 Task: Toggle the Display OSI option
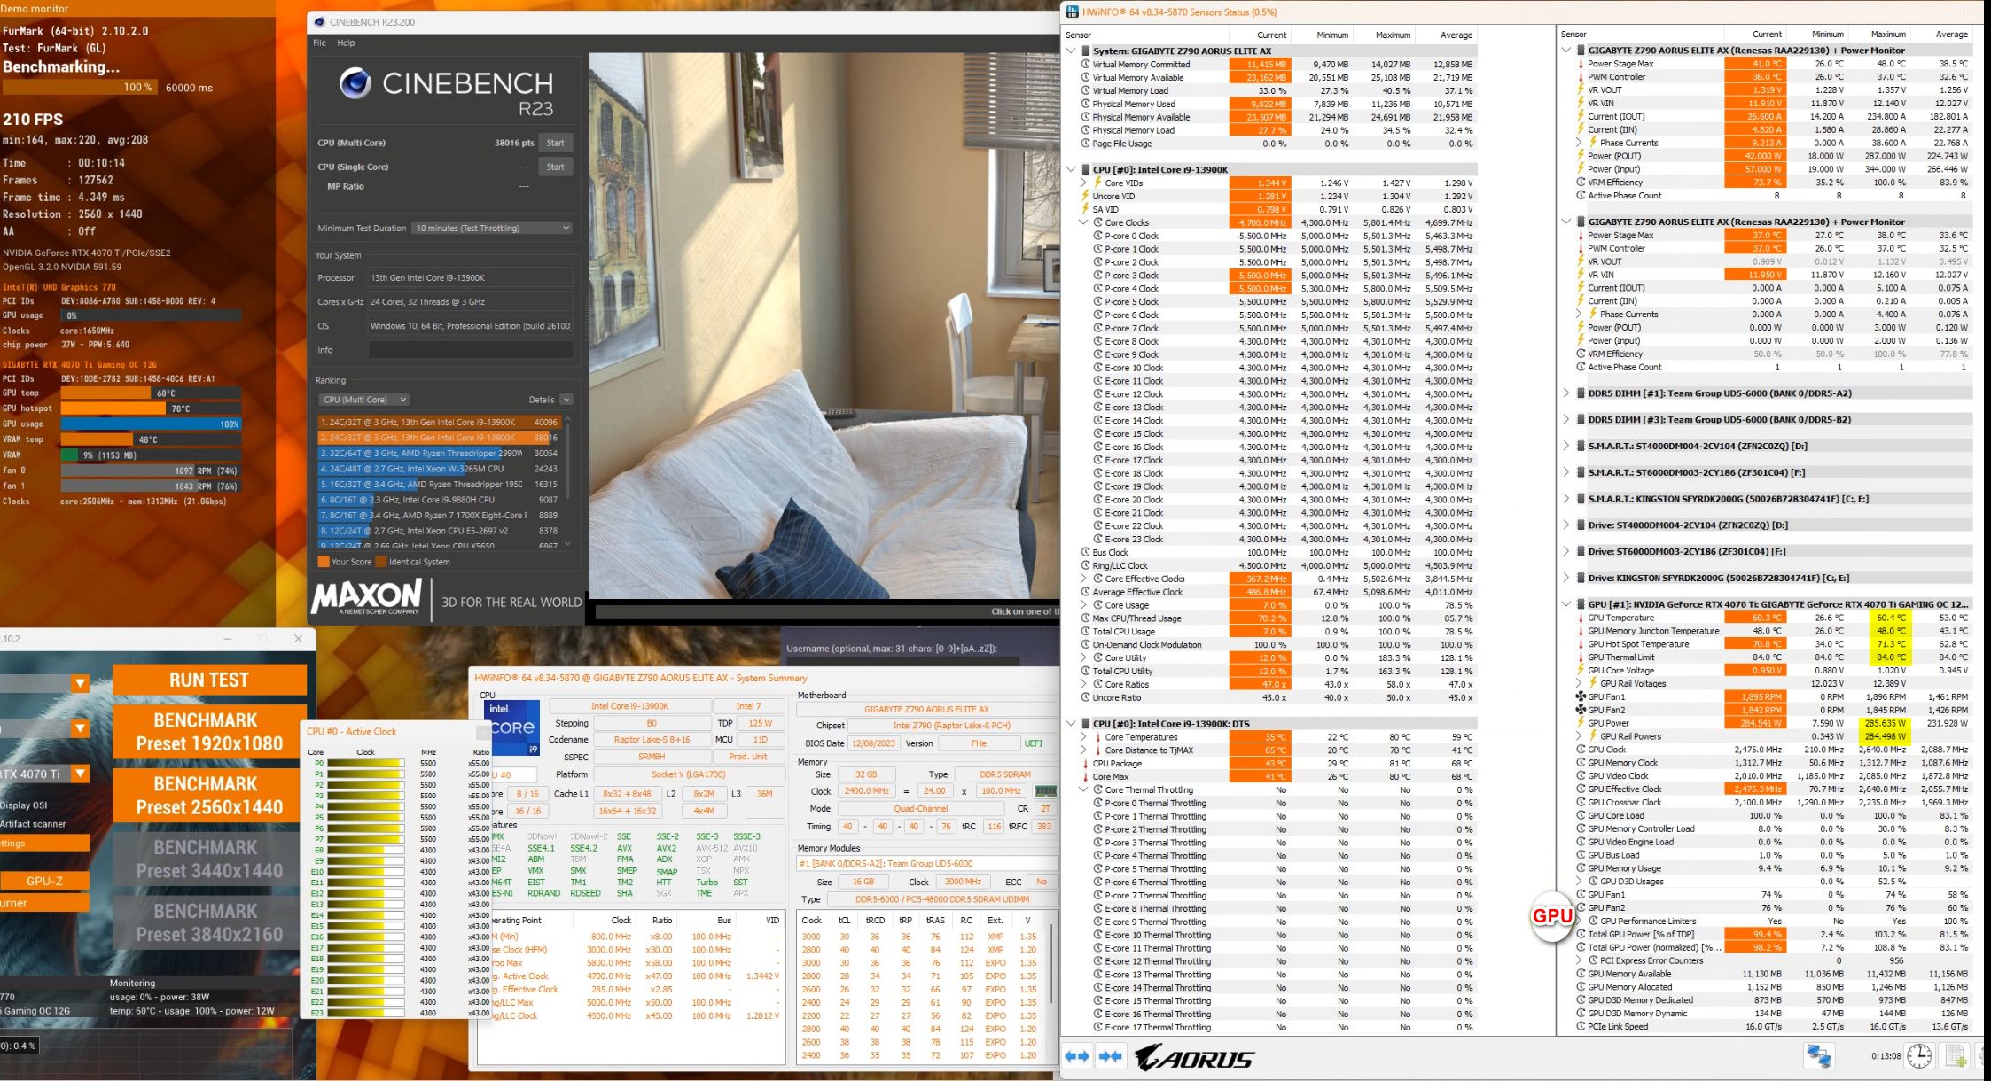(25, 805)
